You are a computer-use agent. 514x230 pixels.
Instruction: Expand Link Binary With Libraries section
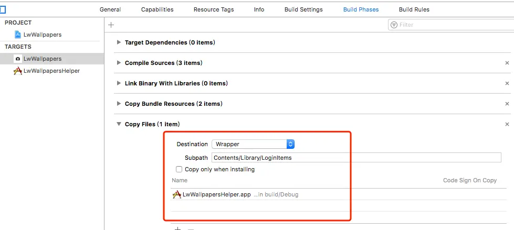coord(119,83)
